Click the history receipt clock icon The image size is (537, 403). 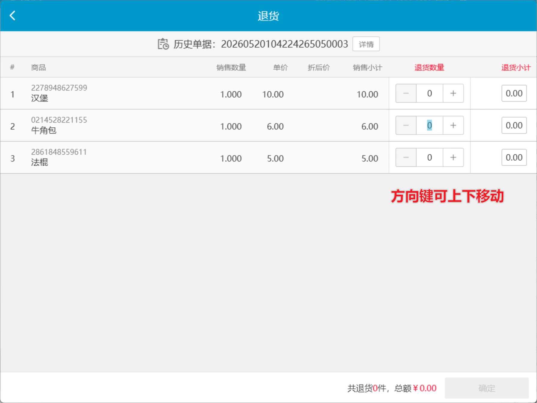(163, 44)
